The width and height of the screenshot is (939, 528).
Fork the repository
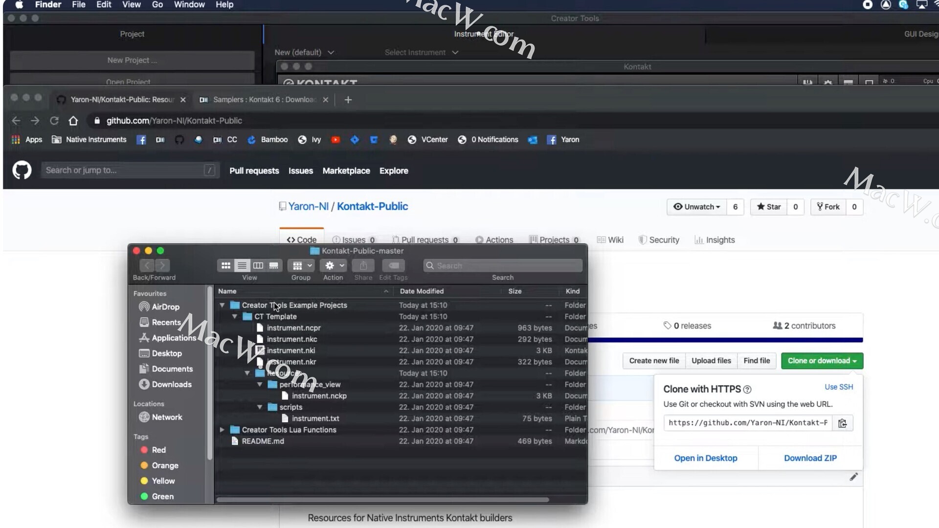pos(828,207)
